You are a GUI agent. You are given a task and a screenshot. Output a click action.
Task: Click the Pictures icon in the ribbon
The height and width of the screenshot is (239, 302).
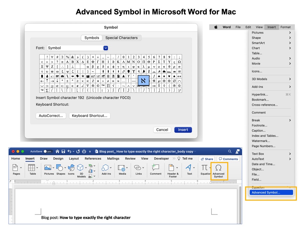click(x=48, y=168)
